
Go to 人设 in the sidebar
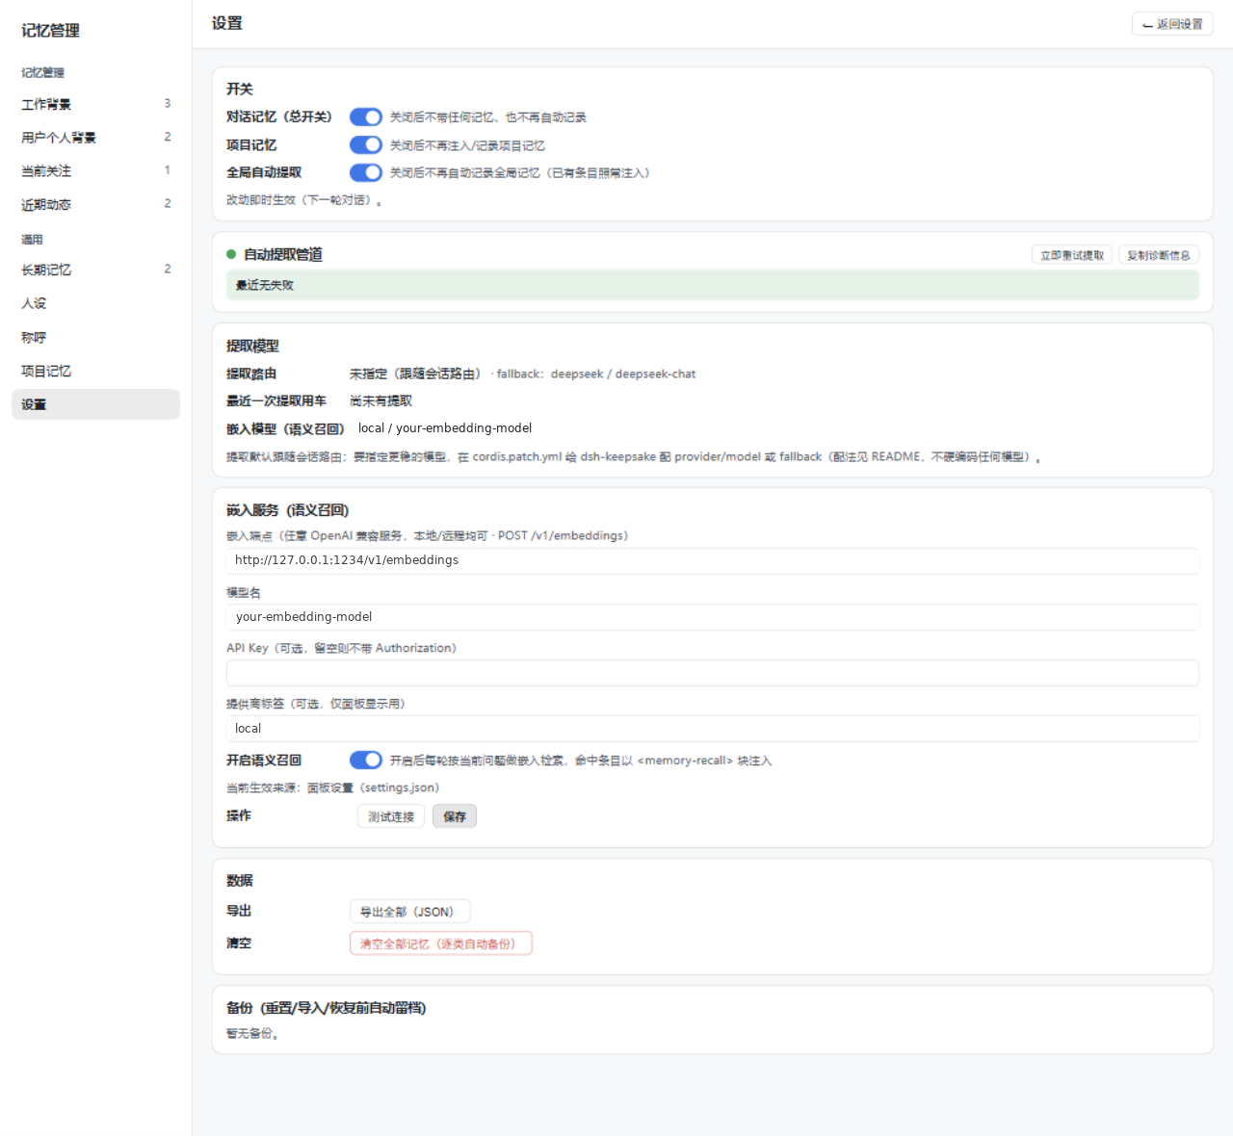coord(95,303)
